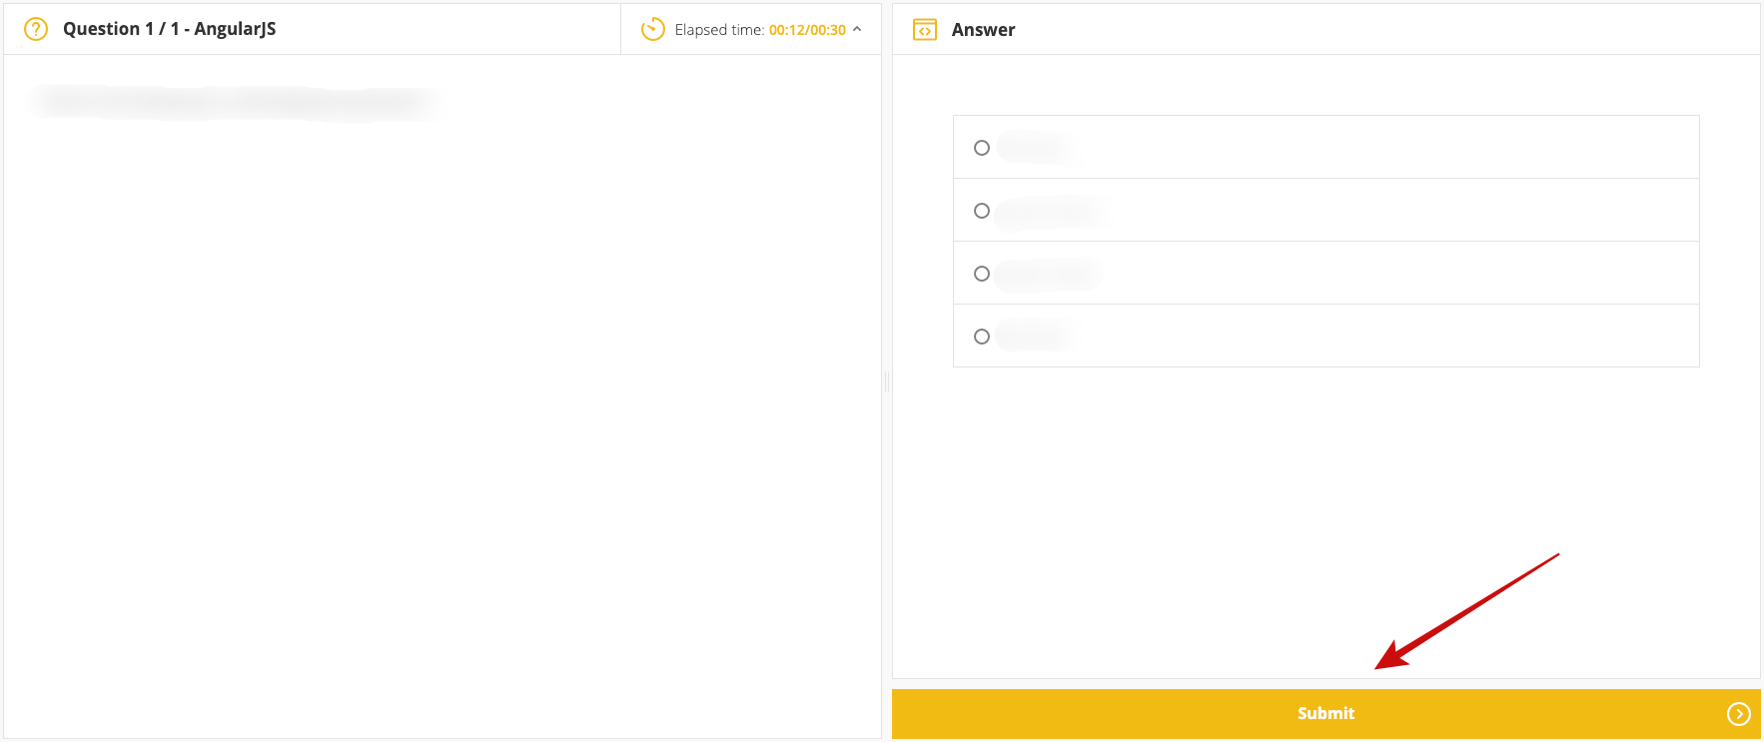1764x742 pixels.
Task: Click the blurred label of the fourth answer
Action: click(1036, 337)
